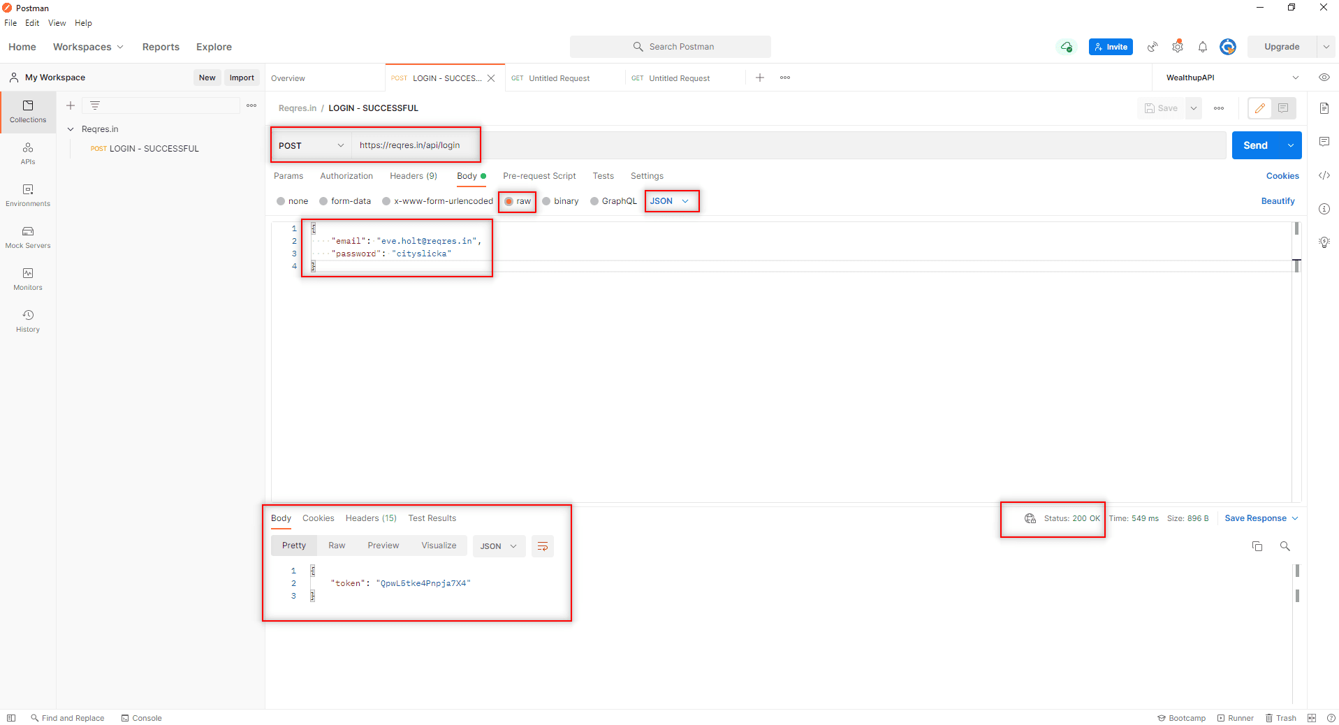Viewport: 1339px width, 725px height.
Task: Beautify the JSON request body
Action: pos(1278,201)
